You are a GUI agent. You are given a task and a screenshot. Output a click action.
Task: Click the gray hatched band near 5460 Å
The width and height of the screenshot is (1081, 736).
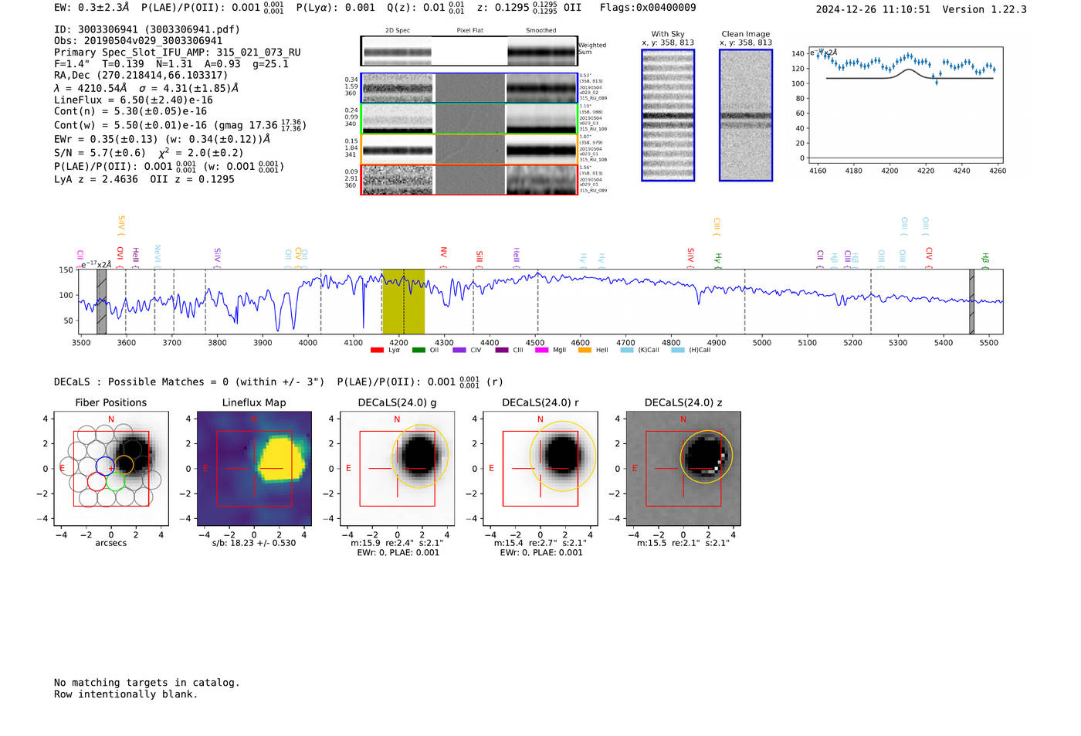pyautogui.click(x=972, y=302)
